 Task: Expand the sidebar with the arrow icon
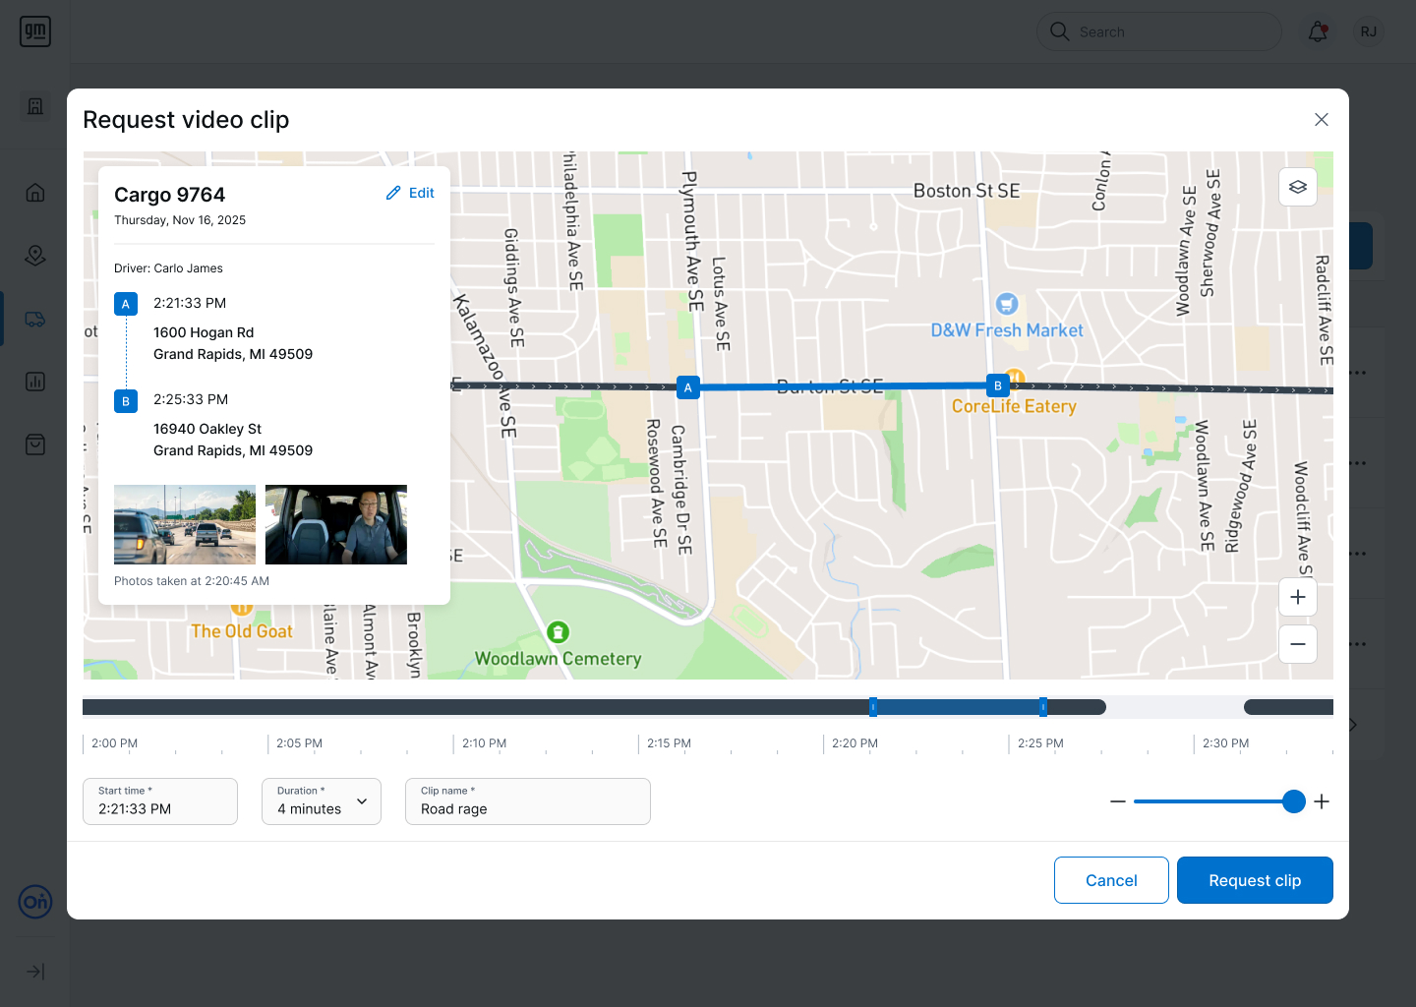coord(35,972)
